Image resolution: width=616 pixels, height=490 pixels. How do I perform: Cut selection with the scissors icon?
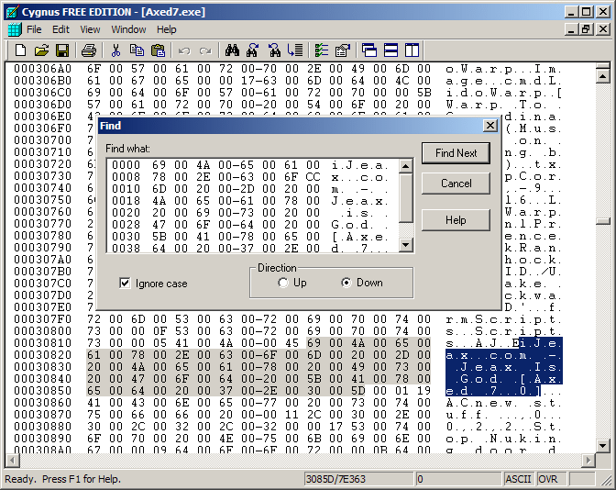(115, 50)
